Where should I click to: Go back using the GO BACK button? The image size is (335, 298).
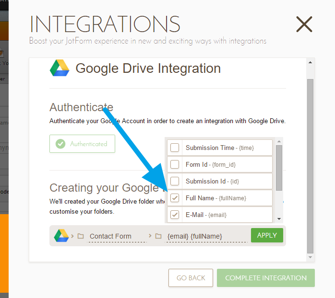191,278
